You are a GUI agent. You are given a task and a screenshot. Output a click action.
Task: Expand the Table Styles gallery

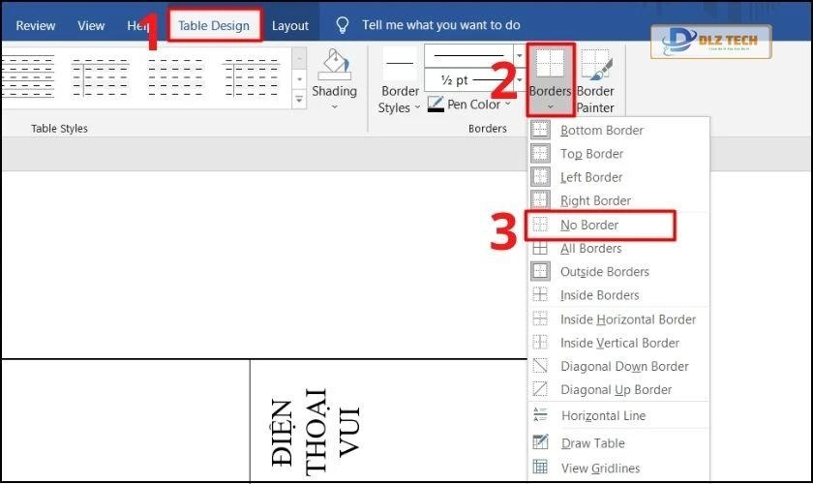[x=299, y=99]
